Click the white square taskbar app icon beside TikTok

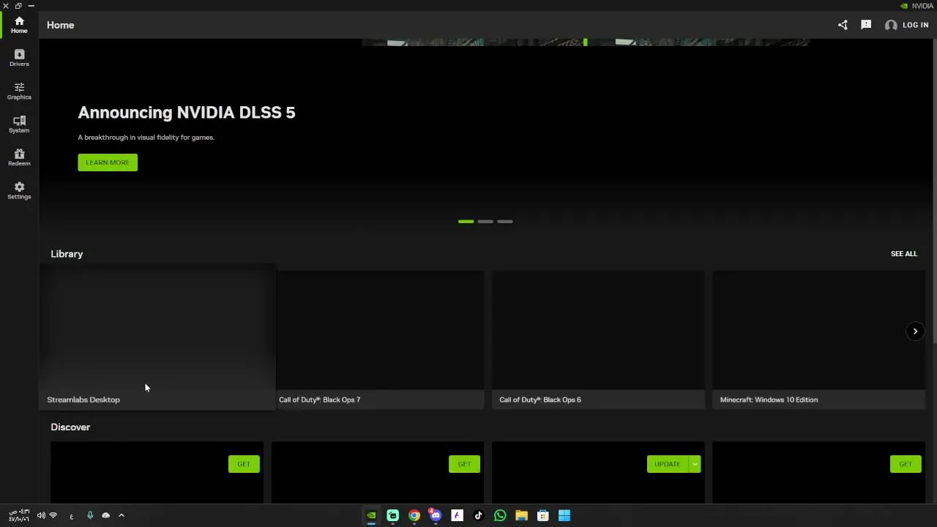click(x=458, y=515)
